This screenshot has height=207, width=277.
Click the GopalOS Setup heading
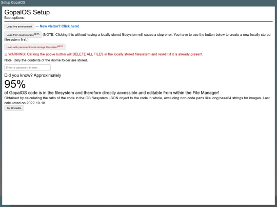pos(27,12)
